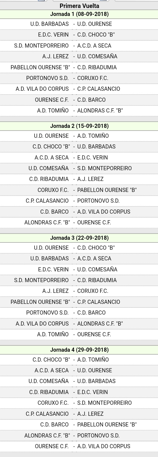Select the Jornada 2 (15-09-2018) header
The image size is (158, 457).
click(79, 126)
